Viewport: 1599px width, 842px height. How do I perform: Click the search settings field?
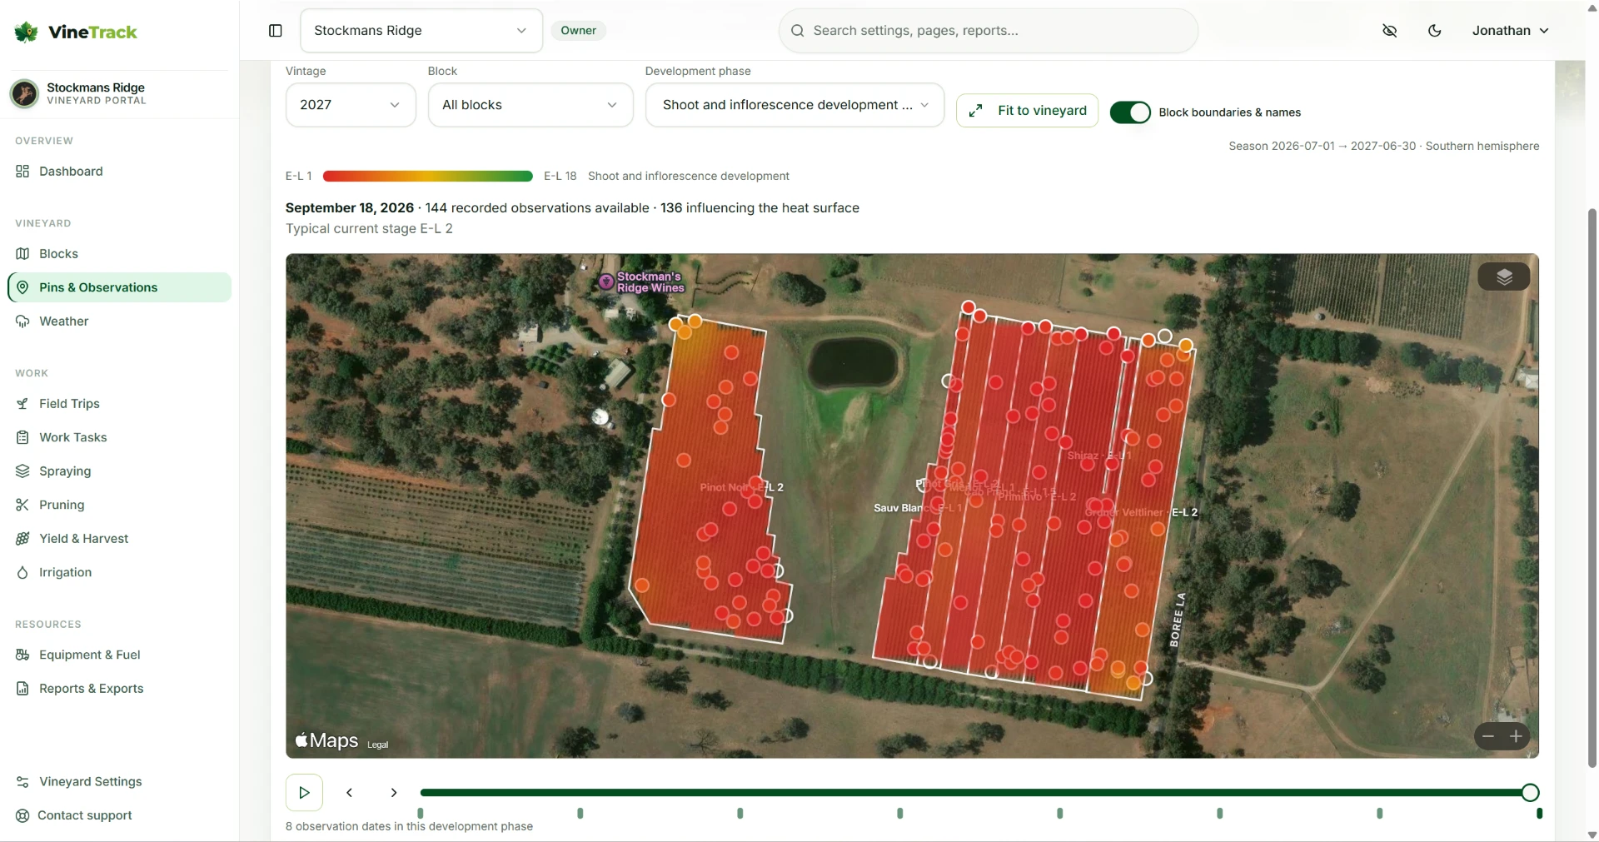[988, 31]
